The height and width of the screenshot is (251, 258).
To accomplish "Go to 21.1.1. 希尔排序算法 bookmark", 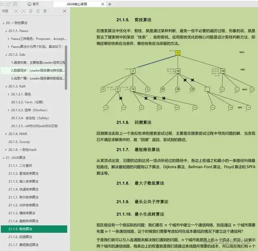I will tap(23, 197).
